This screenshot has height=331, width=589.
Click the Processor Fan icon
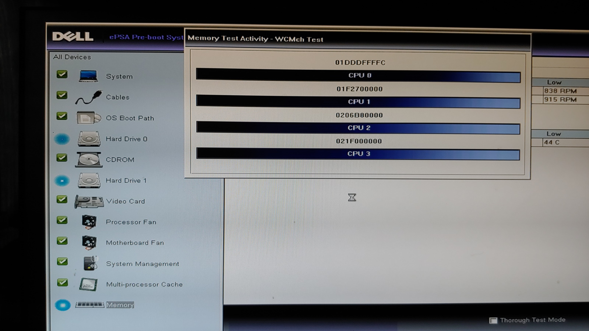[89, 222]
